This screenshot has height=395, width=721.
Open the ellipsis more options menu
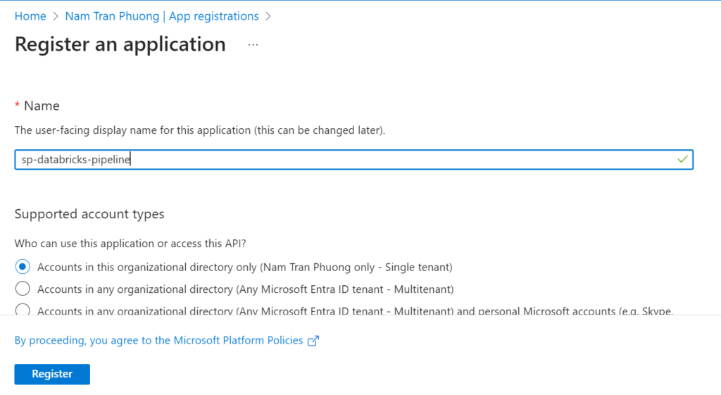click(x=253, y=45)
